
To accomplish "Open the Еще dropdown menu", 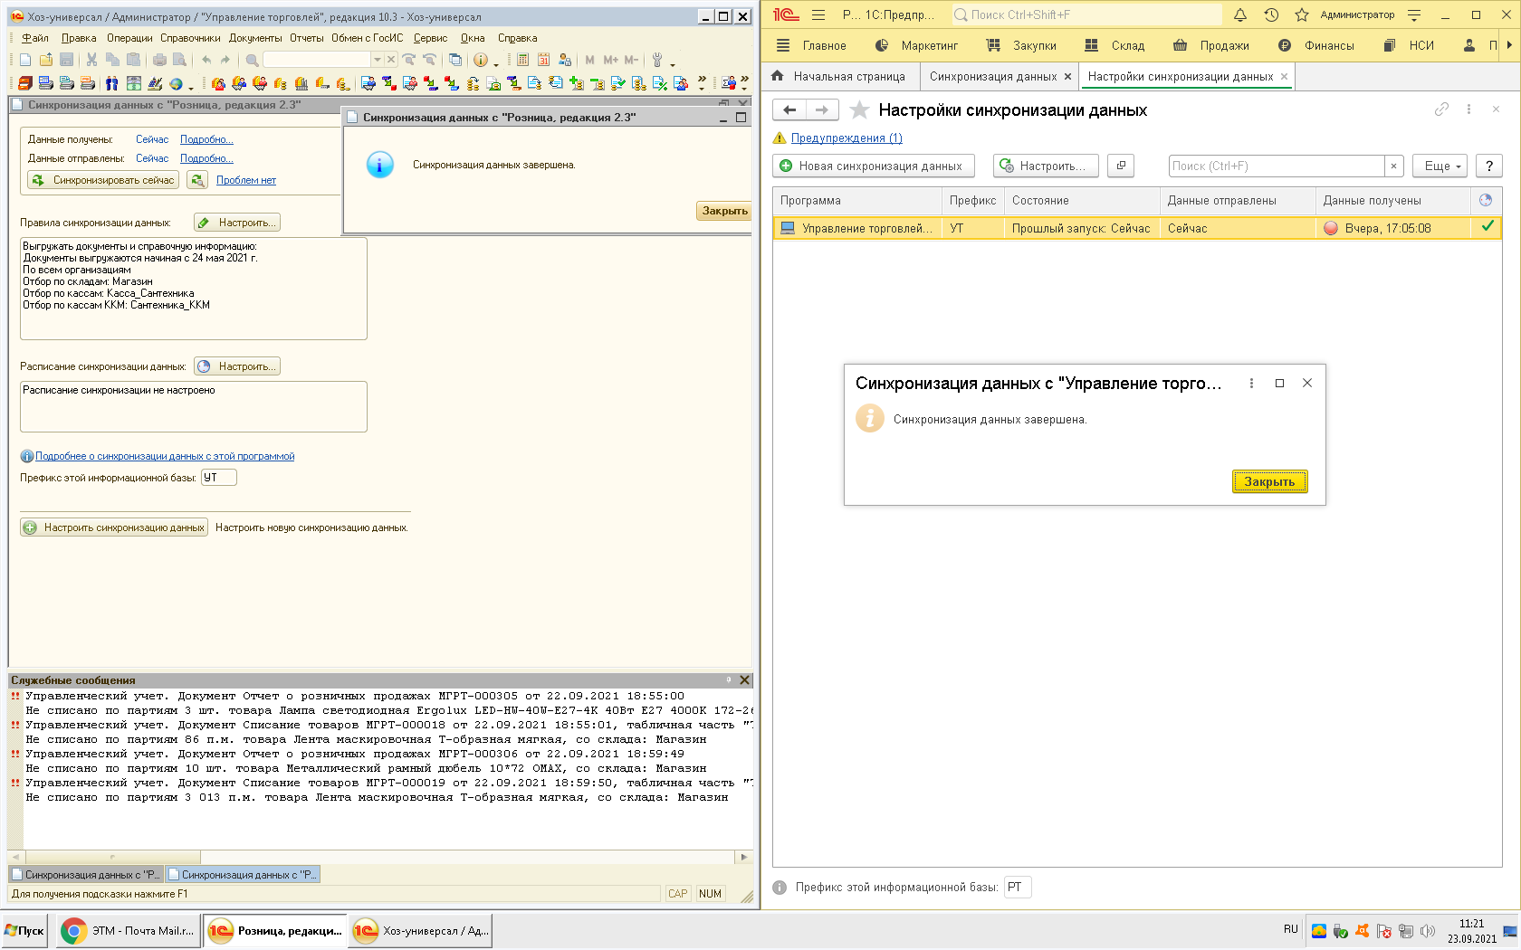I will 1440,166.
